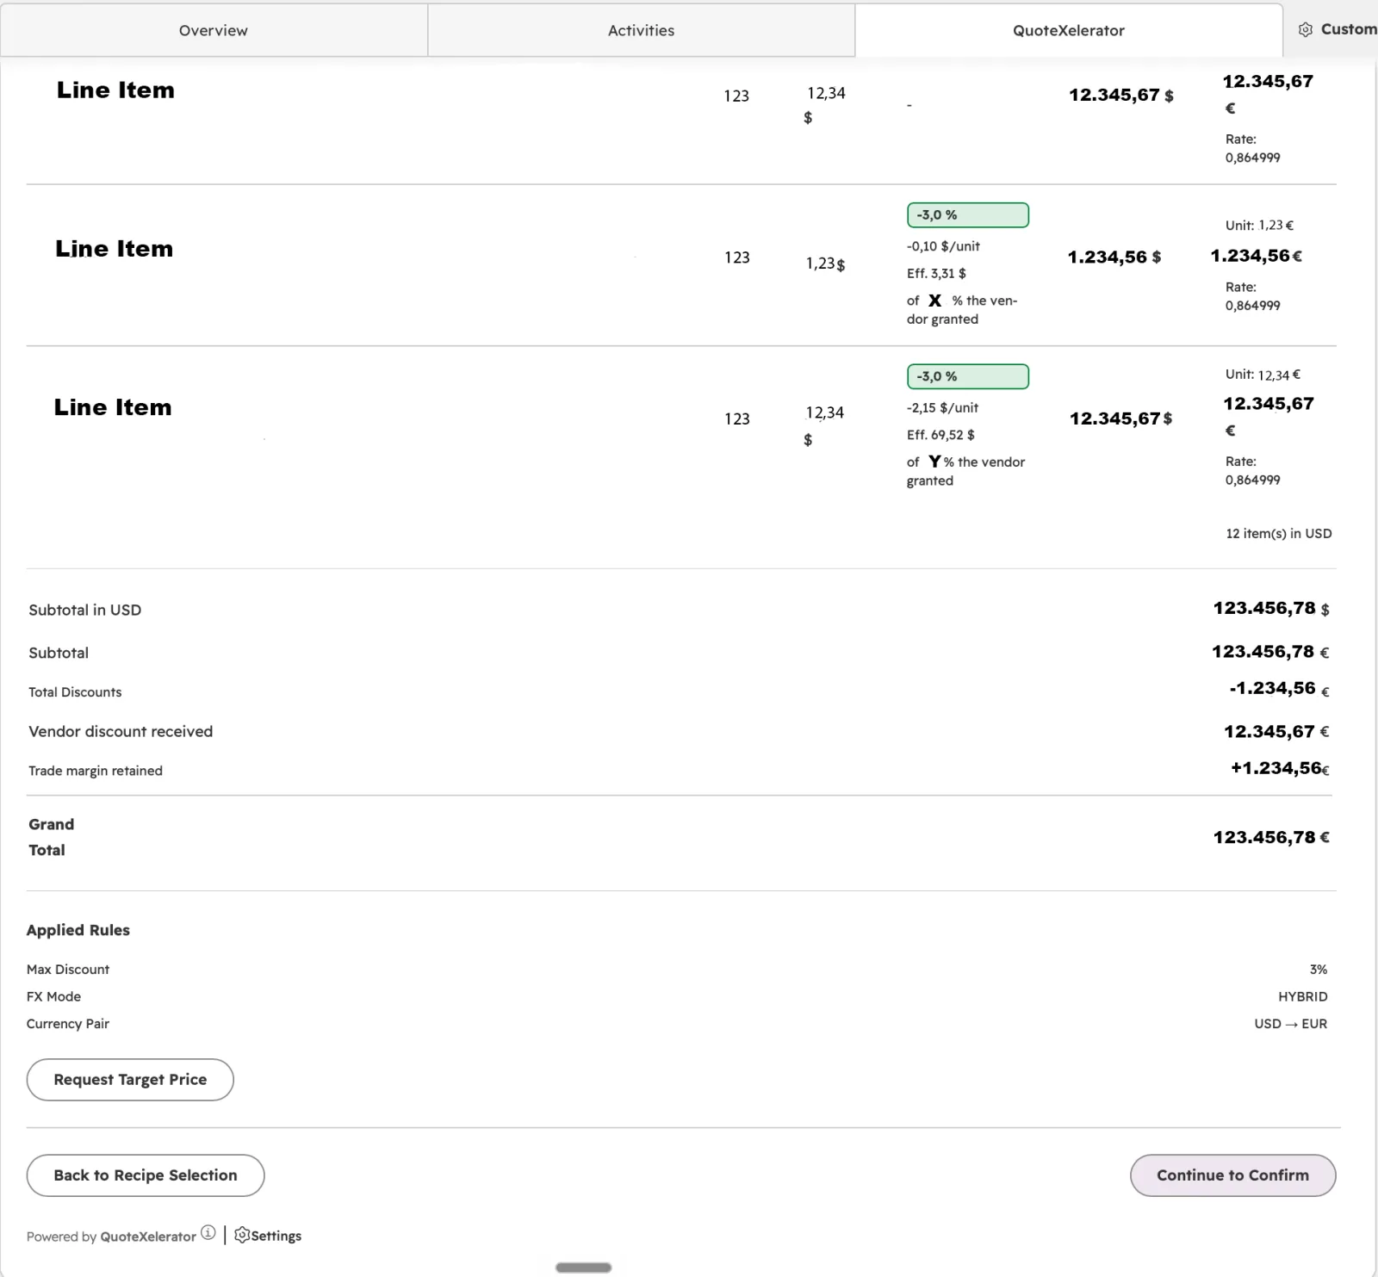Click the discount badge above -0,10 $/unit
Image resolution: width=1378 pixels, height=1277 pixels.
(967, 215)
